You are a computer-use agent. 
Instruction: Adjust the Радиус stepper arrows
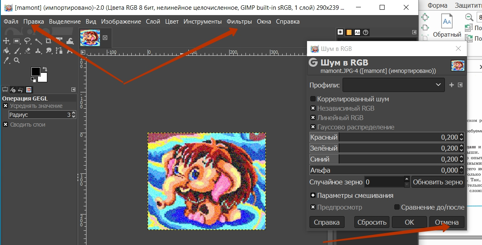click(x=73, y=115)
